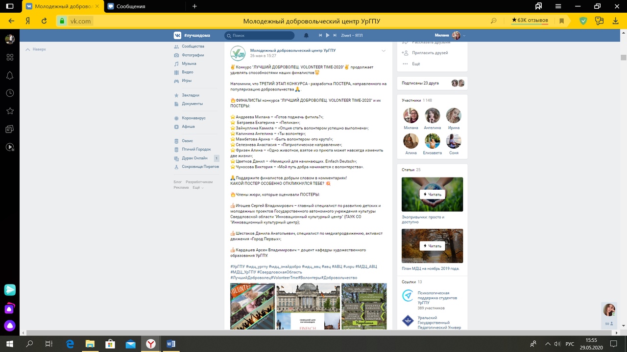Play the Zivert track in VK header
This screenshot has width=627, height=352.
point(328,35)
